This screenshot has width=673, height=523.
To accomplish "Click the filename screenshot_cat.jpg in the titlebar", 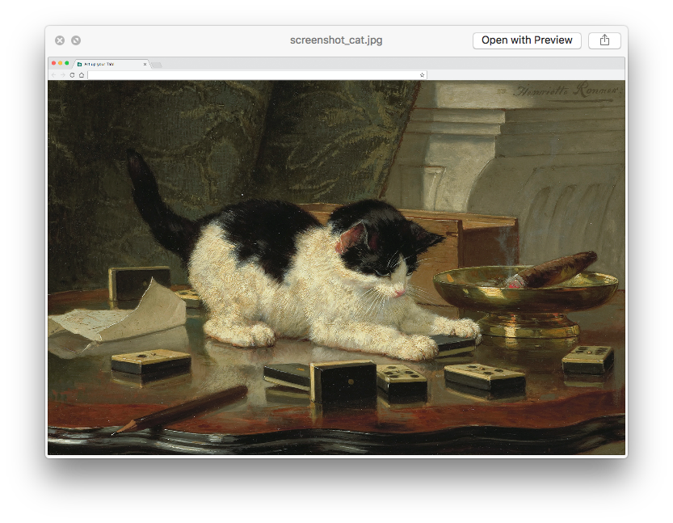I will point(336,40).
